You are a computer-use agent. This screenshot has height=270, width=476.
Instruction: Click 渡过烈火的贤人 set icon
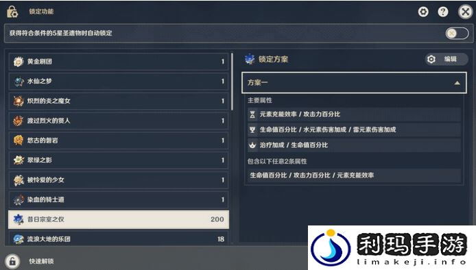(19, 121)
